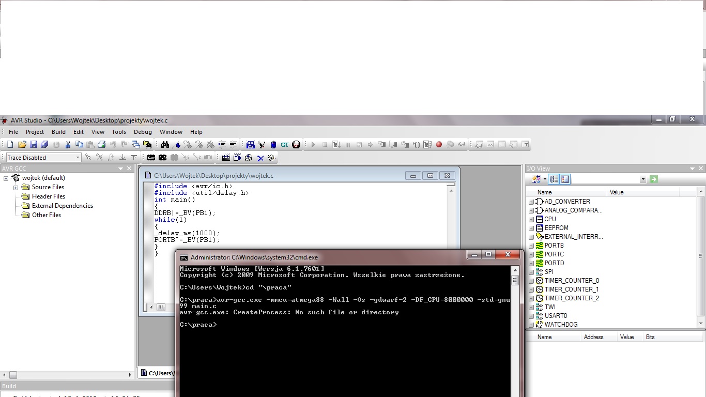
Task: Open the File menu
Action: (13, 132)
